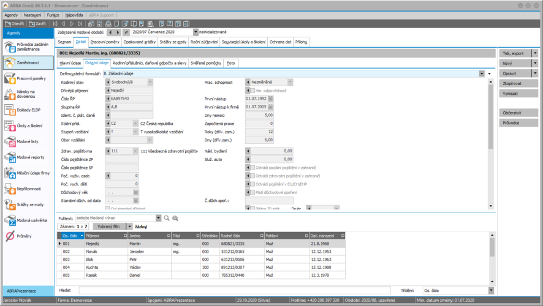
Task: Check the Platí důchodové spoření box
Action: pos(252,192)
